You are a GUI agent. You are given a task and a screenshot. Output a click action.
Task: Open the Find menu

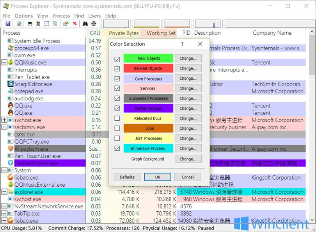tap(79, 16)
